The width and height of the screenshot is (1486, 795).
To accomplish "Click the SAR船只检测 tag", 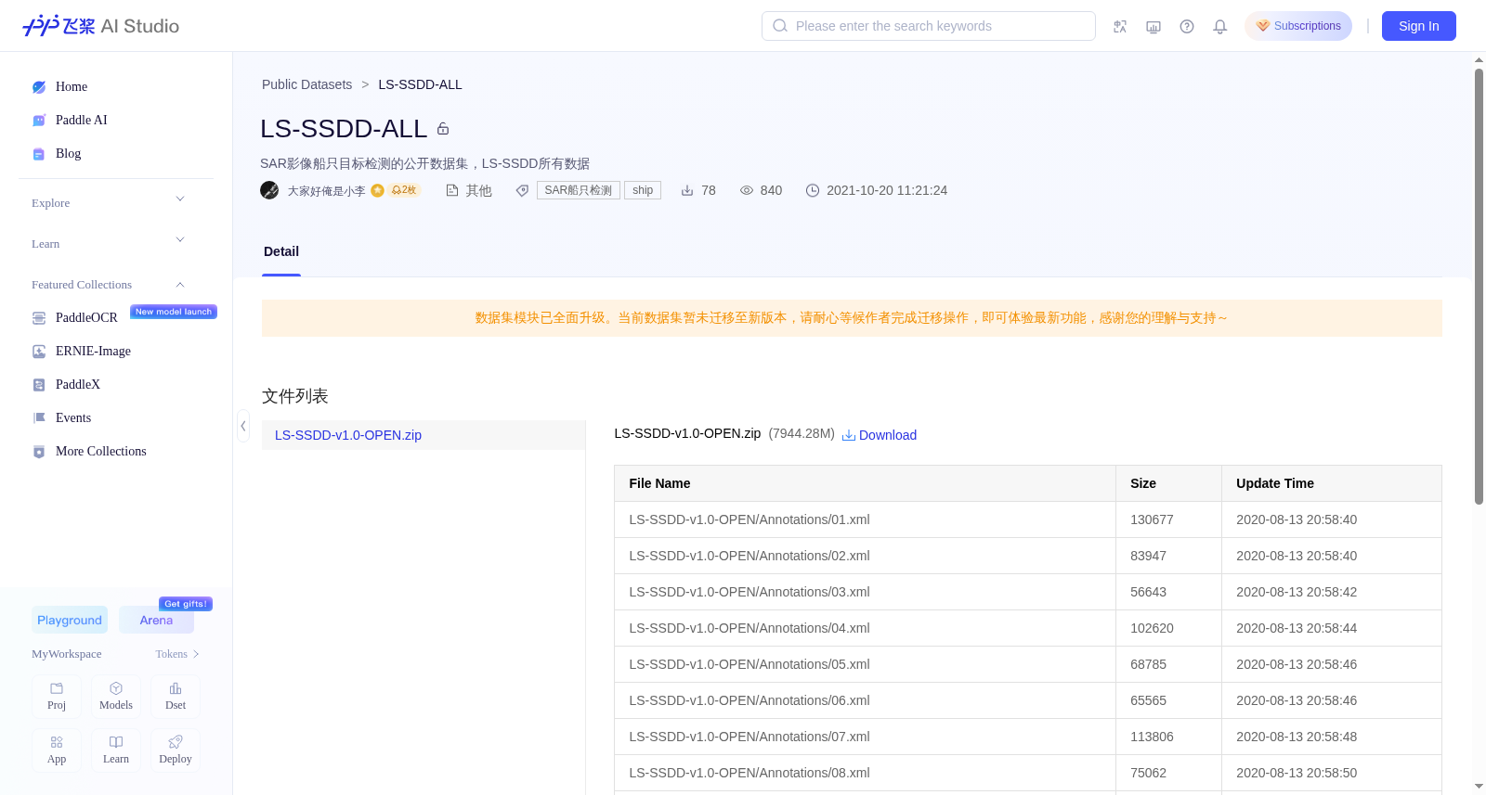I will [x=579, y=190].
